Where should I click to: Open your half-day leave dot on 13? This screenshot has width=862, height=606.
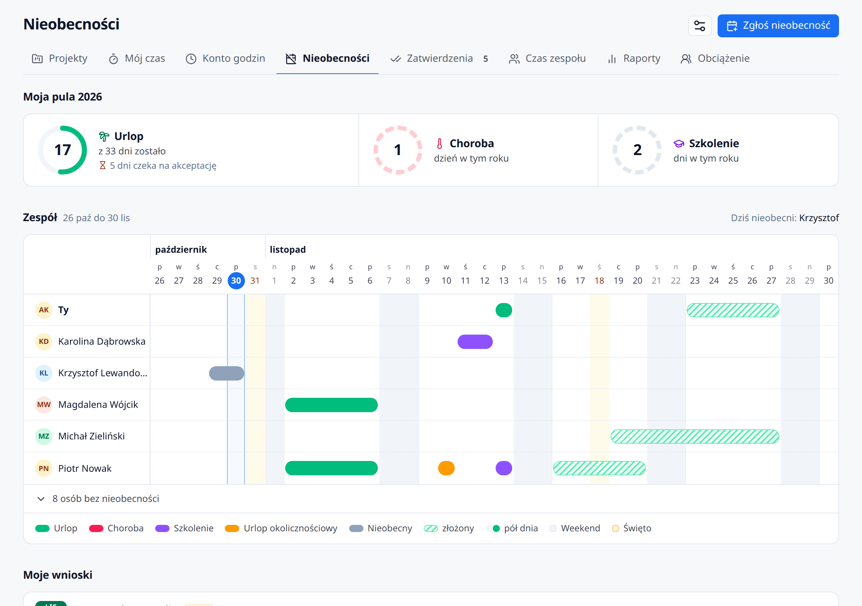coord(504,310)
